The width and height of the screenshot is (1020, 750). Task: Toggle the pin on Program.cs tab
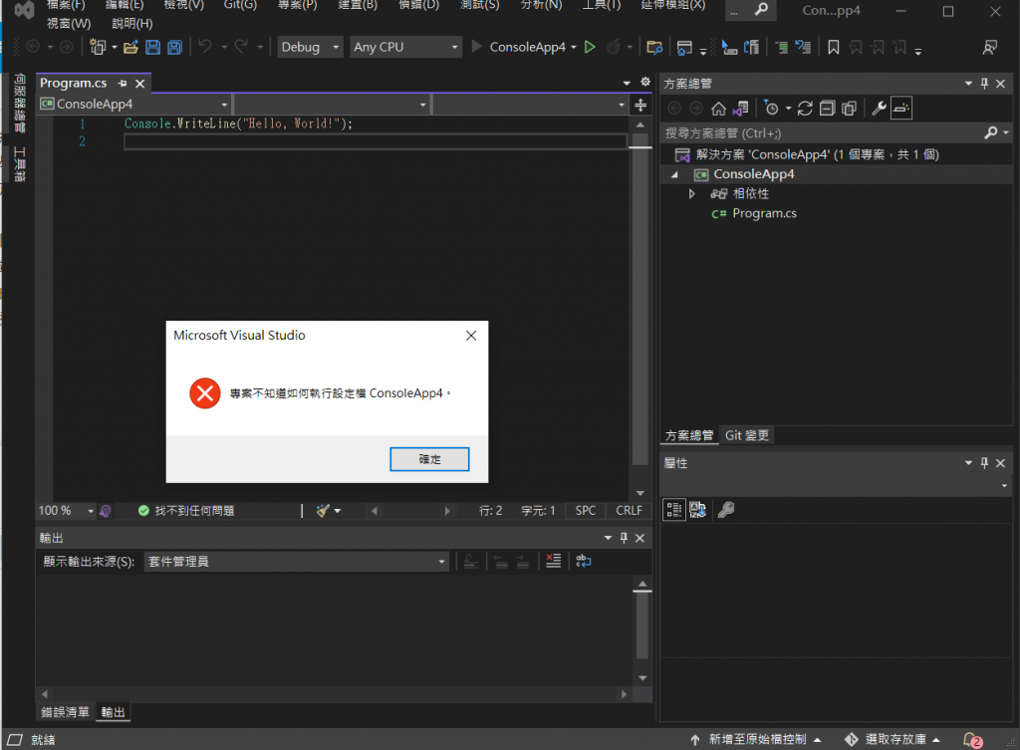(123, 84)
